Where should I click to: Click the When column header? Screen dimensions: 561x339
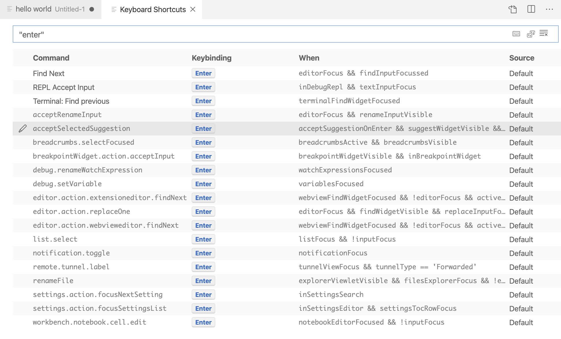point(309,58)
